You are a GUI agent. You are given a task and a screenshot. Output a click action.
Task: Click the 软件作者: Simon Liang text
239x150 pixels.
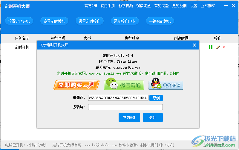coord(118,61)
